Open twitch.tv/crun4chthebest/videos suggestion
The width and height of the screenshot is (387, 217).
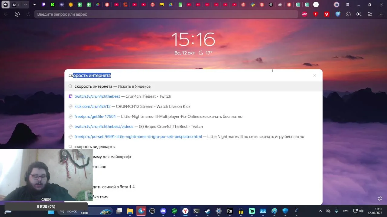pos(193,127)
